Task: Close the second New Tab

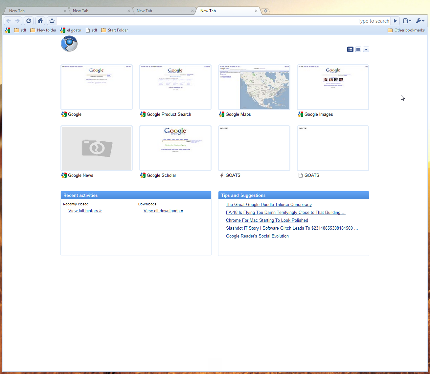Action: click(x=129, y=11)
